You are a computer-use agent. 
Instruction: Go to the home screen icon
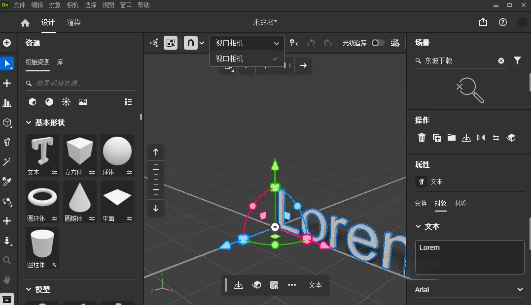point(25,23)
